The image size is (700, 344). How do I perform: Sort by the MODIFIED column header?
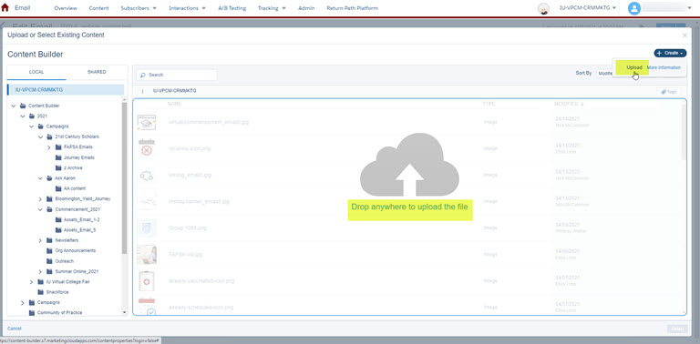(569, 104)
